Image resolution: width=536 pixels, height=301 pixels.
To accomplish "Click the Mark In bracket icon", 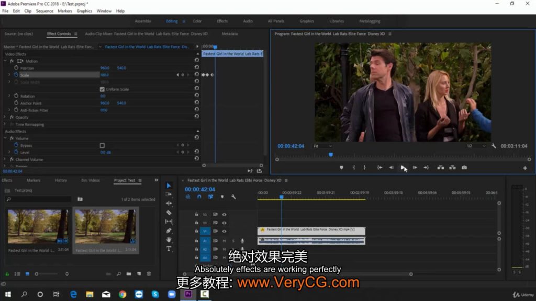I will (354, 168).
